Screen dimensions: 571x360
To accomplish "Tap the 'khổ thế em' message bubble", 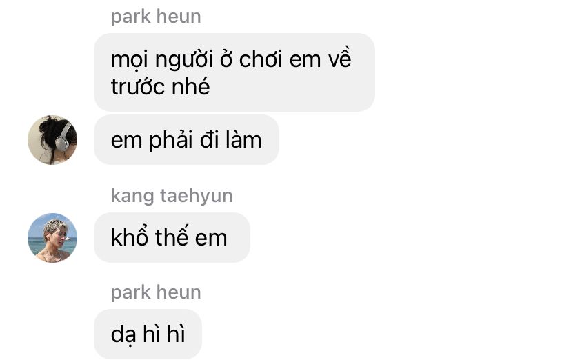I will tap(172, 238).
